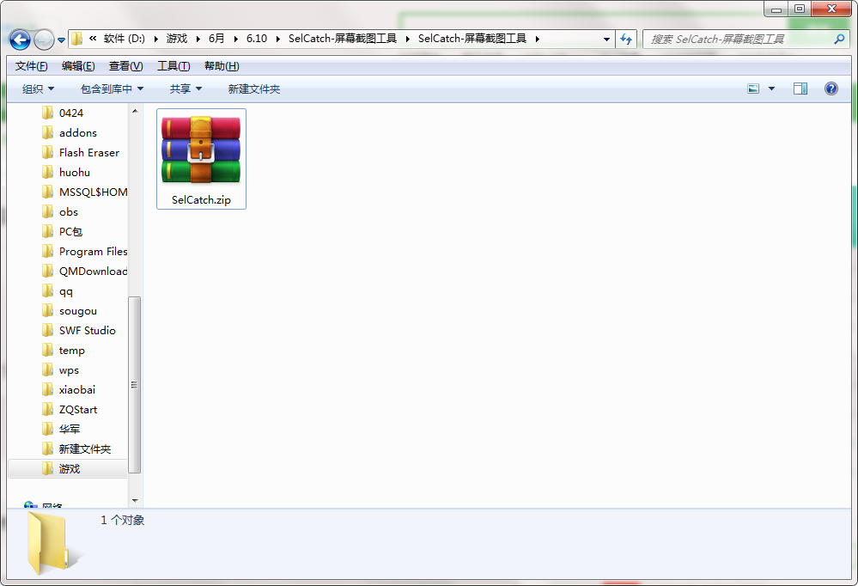Select the 0424 folder in the tree
Screen dimensions: 858x586
pos(71,113)
